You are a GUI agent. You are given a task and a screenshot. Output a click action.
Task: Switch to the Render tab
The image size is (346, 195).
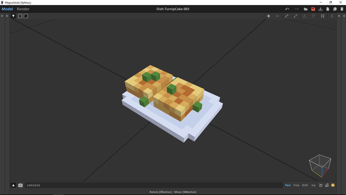[23, 9]
